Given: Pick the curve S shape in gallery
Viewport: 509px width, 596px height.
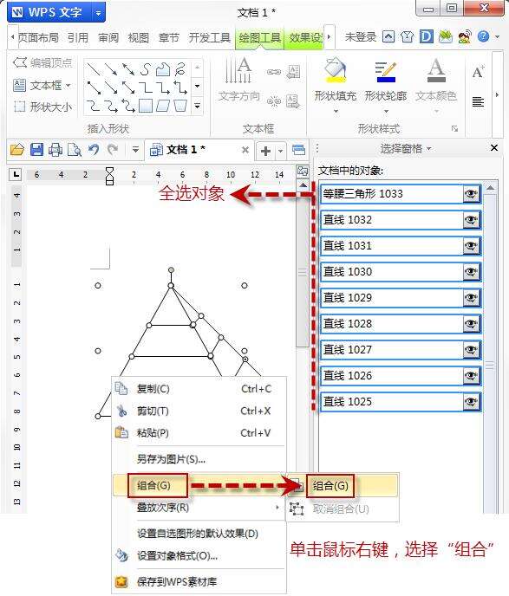Looking at the screenshot, I should [146, 69].
